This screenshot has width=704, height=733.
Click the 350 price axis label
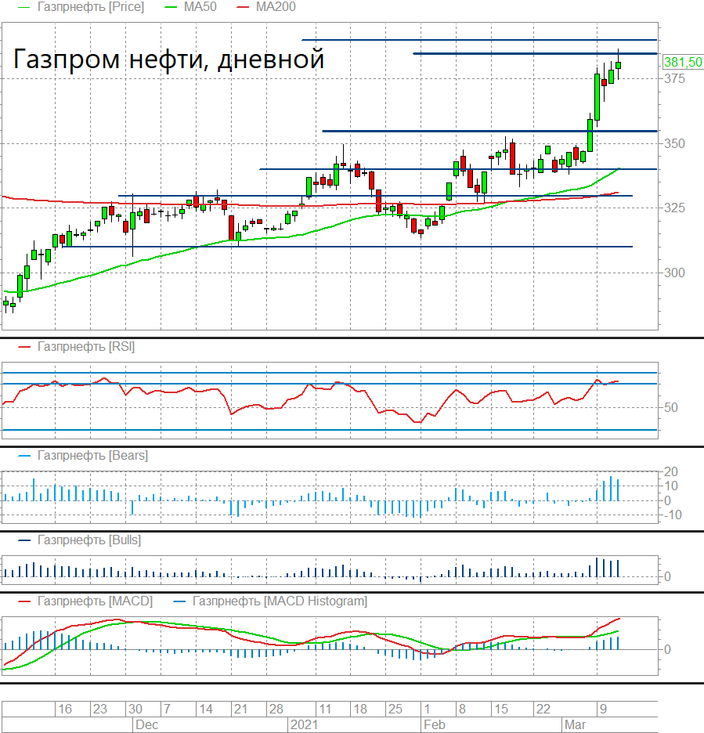point(674,143)
